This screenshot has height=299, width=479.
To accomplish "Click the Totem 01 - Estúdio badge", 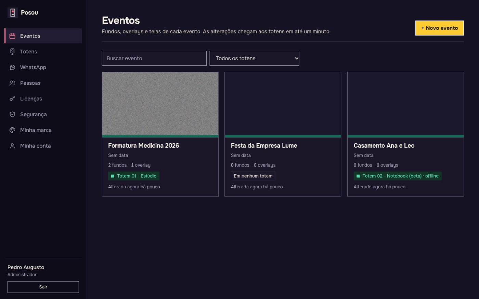I will tap(134, 176).
